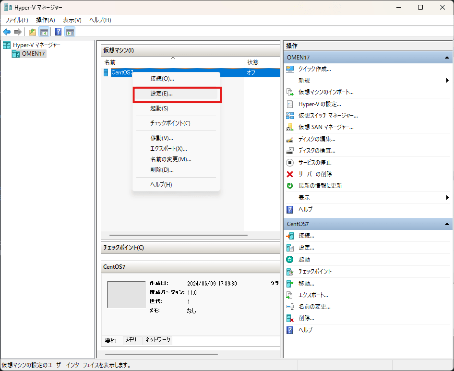Click the Checkpoint icon in CentOS7 actions

290,271
